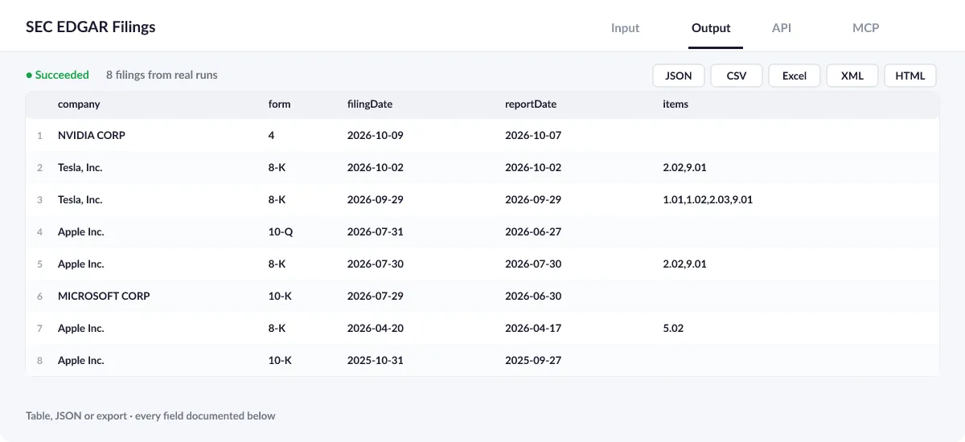The image size is (965, 442).
Task: Click Tesla, Inc. in the 2026-09-29 row
Action: click(80, 199)
